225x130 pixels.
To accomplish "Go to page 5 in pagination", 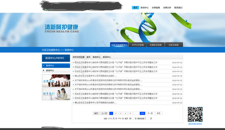I will [x=130, y=113].
